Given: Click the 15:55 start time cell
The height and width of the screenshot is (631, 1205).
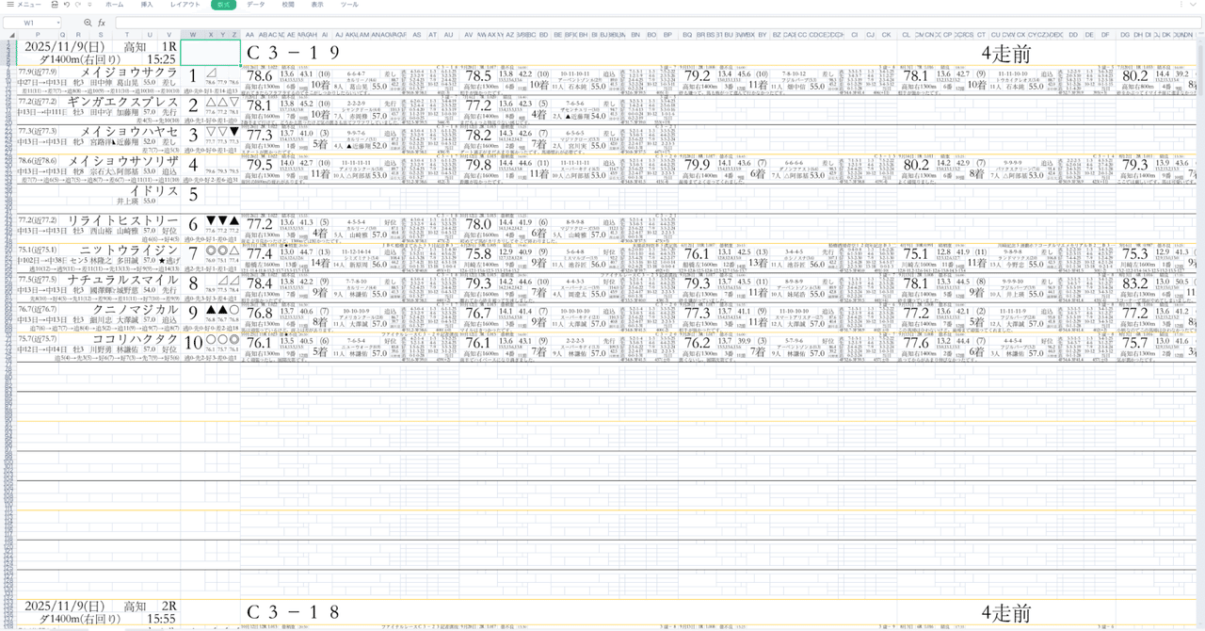Looking at the screenshot, I should tap(161, 619).
